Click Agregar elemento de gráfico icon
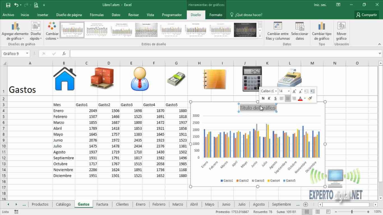 (x=15, y=27)
